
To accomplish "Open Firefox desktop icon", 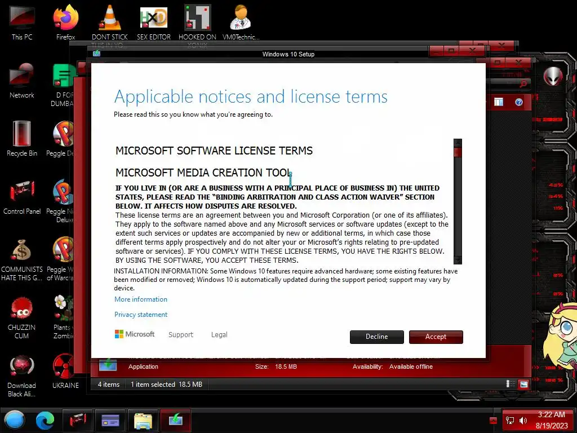I will 65,22.
